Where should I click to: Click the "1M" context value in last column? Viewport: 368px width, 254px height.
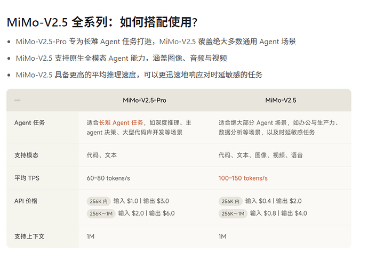pyautogui.click(x=222, y=236)
